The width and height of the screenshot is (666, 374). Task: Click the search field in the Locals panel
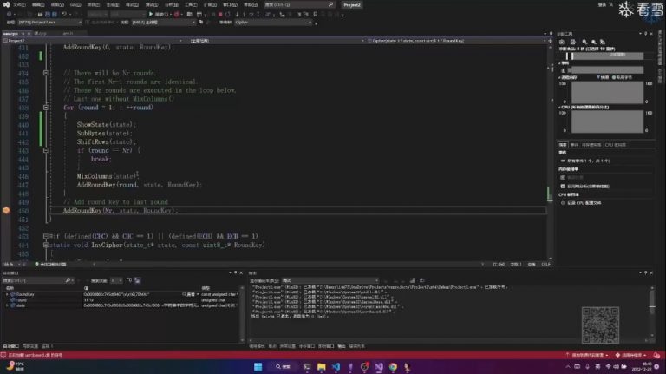tap(35, 280)
